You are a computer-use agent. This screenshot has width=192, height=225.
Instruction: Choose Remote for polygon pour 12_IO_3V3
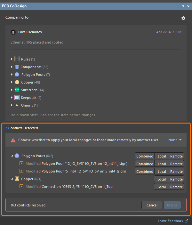pyautogui.click(x=176, y=164)
